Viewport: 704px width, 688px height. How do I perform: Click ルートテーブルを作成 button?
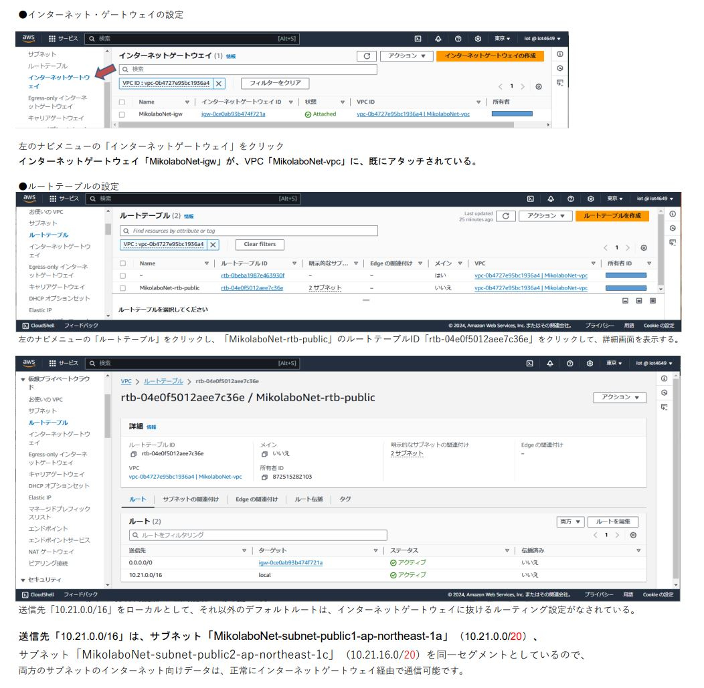pyautogui.click(x=612, y=216)
